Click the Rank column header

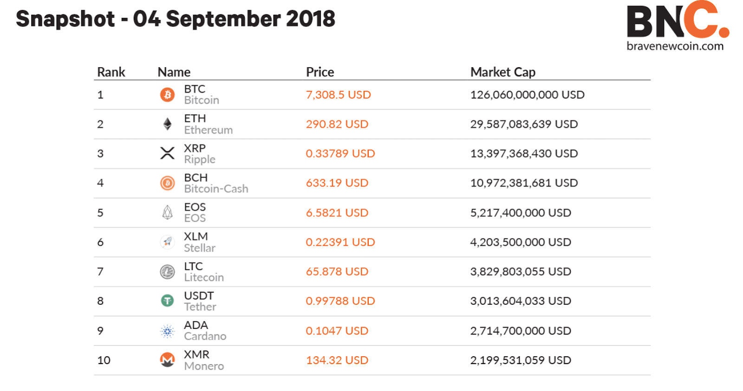[x=111, y=72]
